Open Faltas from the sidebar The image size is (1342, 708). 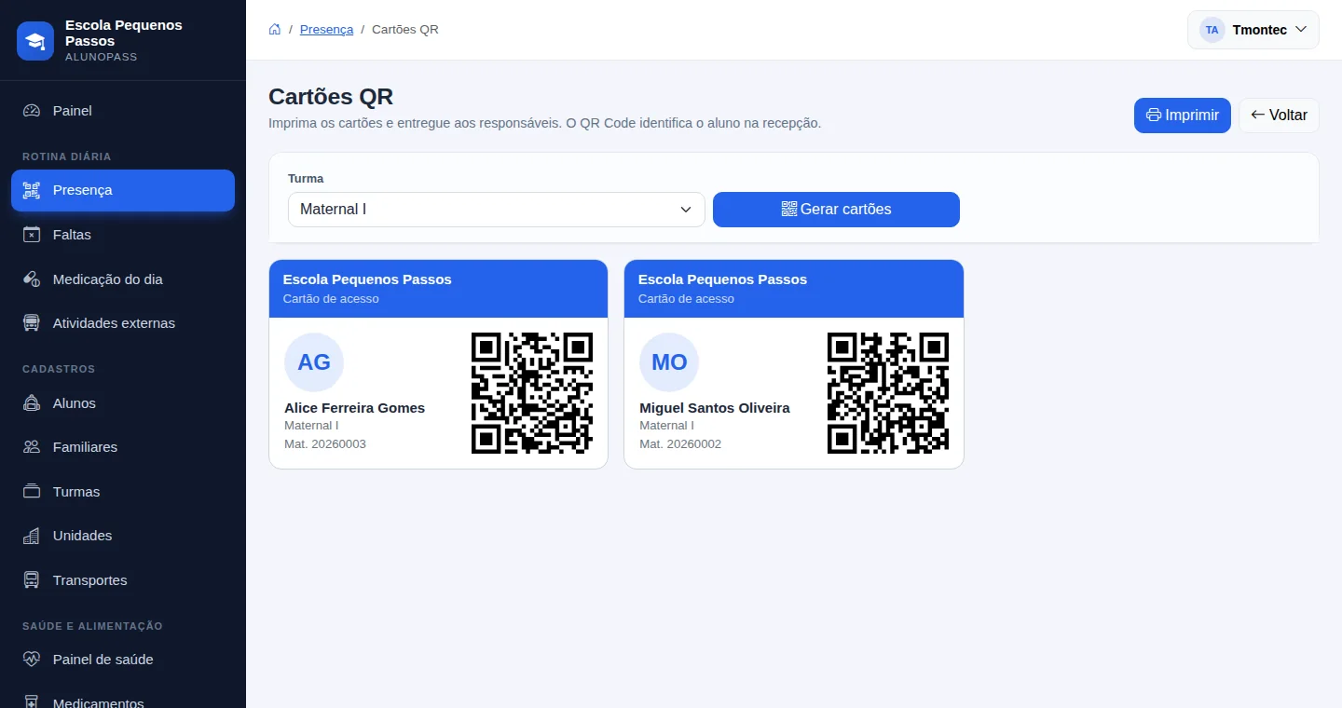click(x=123, y=235)
